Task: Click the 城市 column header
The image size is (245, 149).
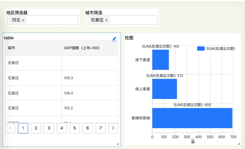Action: click(x=33, y=48)
